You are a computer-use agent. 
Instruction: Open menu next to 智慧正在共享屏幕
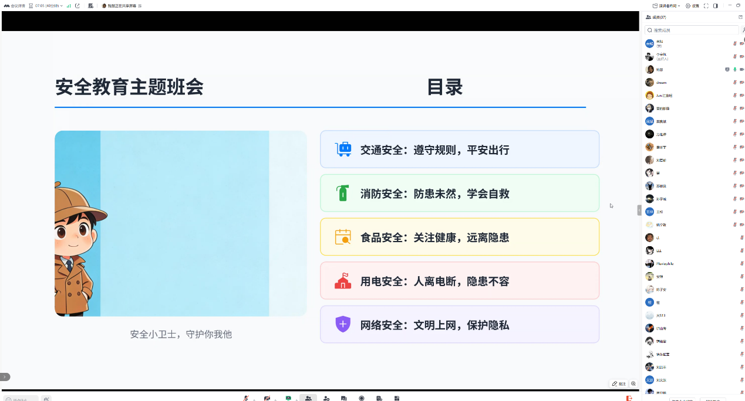140,6
